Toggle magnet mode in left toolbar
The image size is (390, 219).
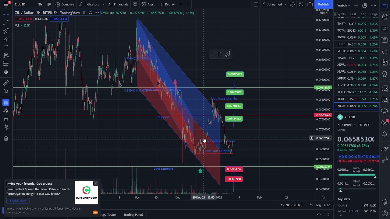pos(6,103)
